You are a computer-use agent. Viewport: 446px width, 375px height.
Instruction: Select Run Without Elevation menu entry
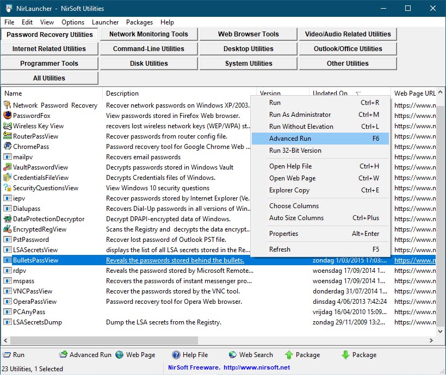(x=320, y=127)
